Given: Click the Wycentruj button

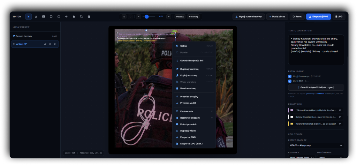Looking at the screenshot, I should coord(193,17).
